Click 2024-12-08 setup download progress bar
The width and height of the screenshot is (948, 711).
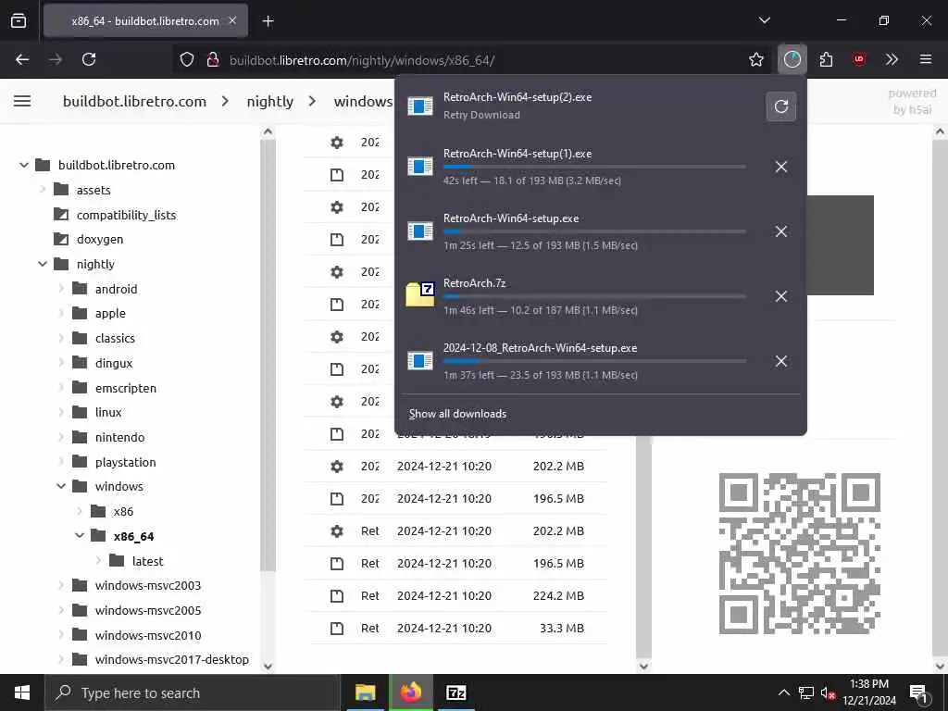coord(594,361)
